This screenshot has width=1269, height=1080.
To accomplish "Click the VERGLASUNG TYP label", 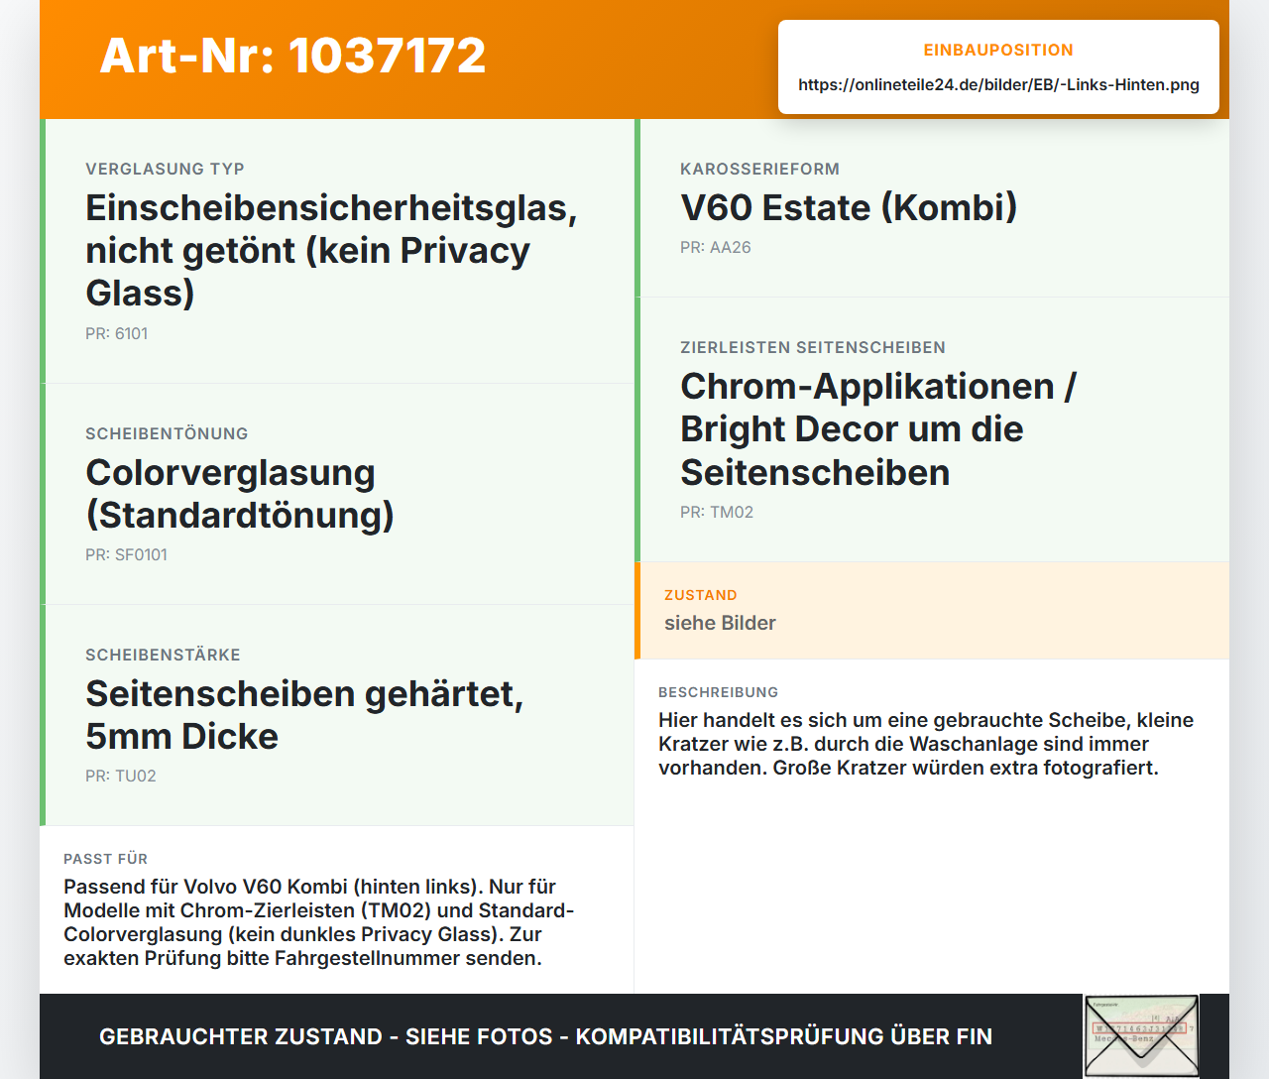I will tap(165, 169).
